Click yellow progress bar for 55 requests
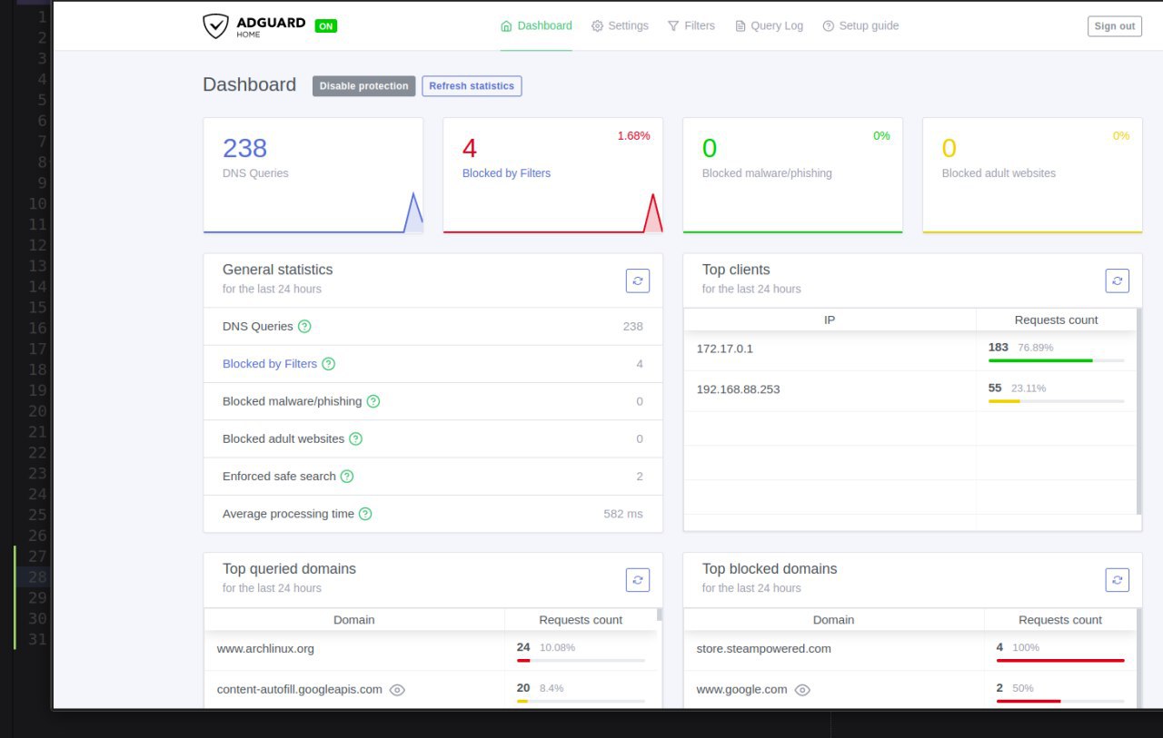 click(x=1004, y=401)
